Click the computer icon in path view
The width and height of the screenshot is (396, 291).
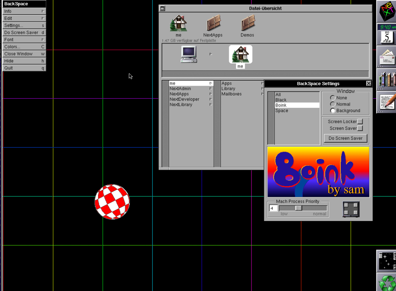[x=189, y=54]
